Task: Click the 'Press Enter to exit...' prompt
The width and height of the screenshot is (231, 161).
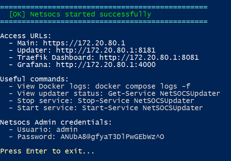Action: coord(48,151)
